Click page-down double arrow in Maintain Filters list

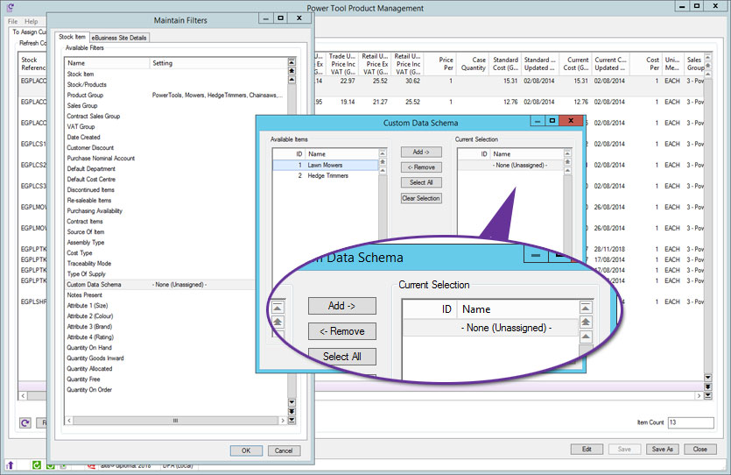point(292,411)
